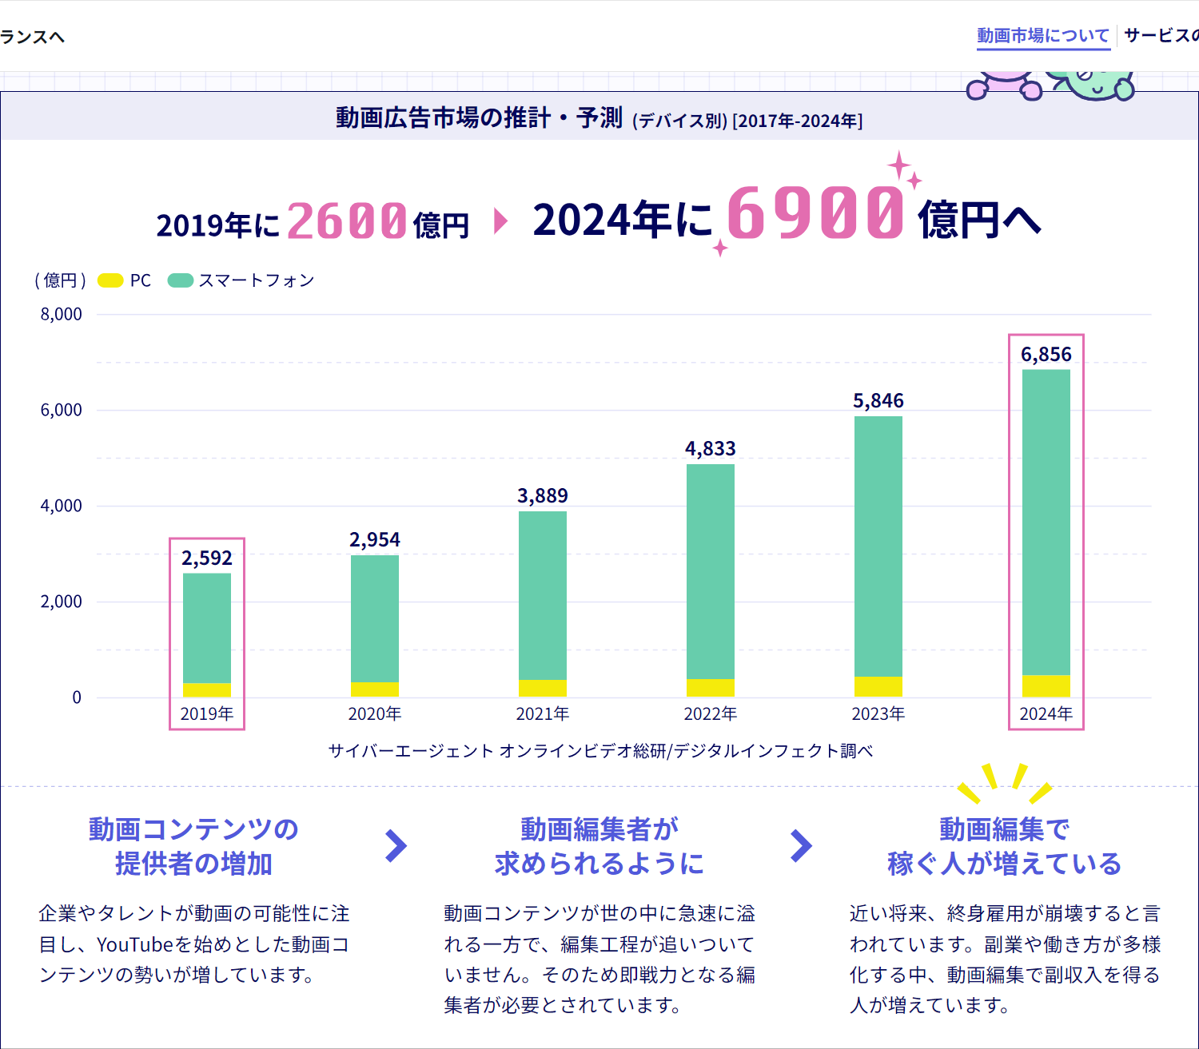Click the yellow PC segment of 2023年 bar
Viewport: 1199px width, 1049px height.
(878, 686)
